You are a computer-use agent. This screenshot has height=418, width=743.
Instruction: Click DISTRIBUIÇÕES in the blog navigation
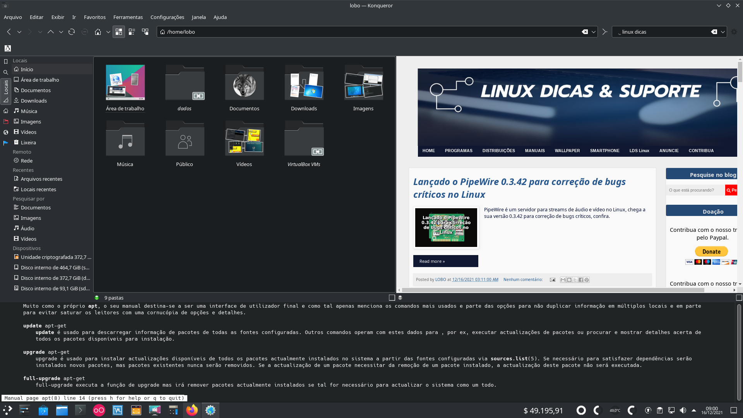(498, 151)
